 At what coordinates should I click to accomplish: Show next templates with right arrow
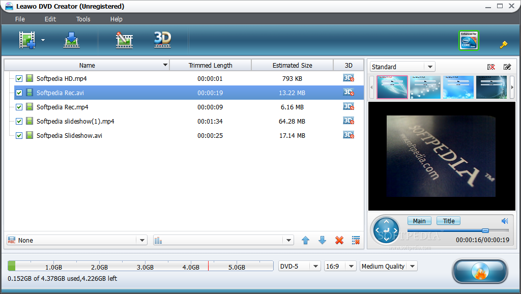(x=512, y=87)
